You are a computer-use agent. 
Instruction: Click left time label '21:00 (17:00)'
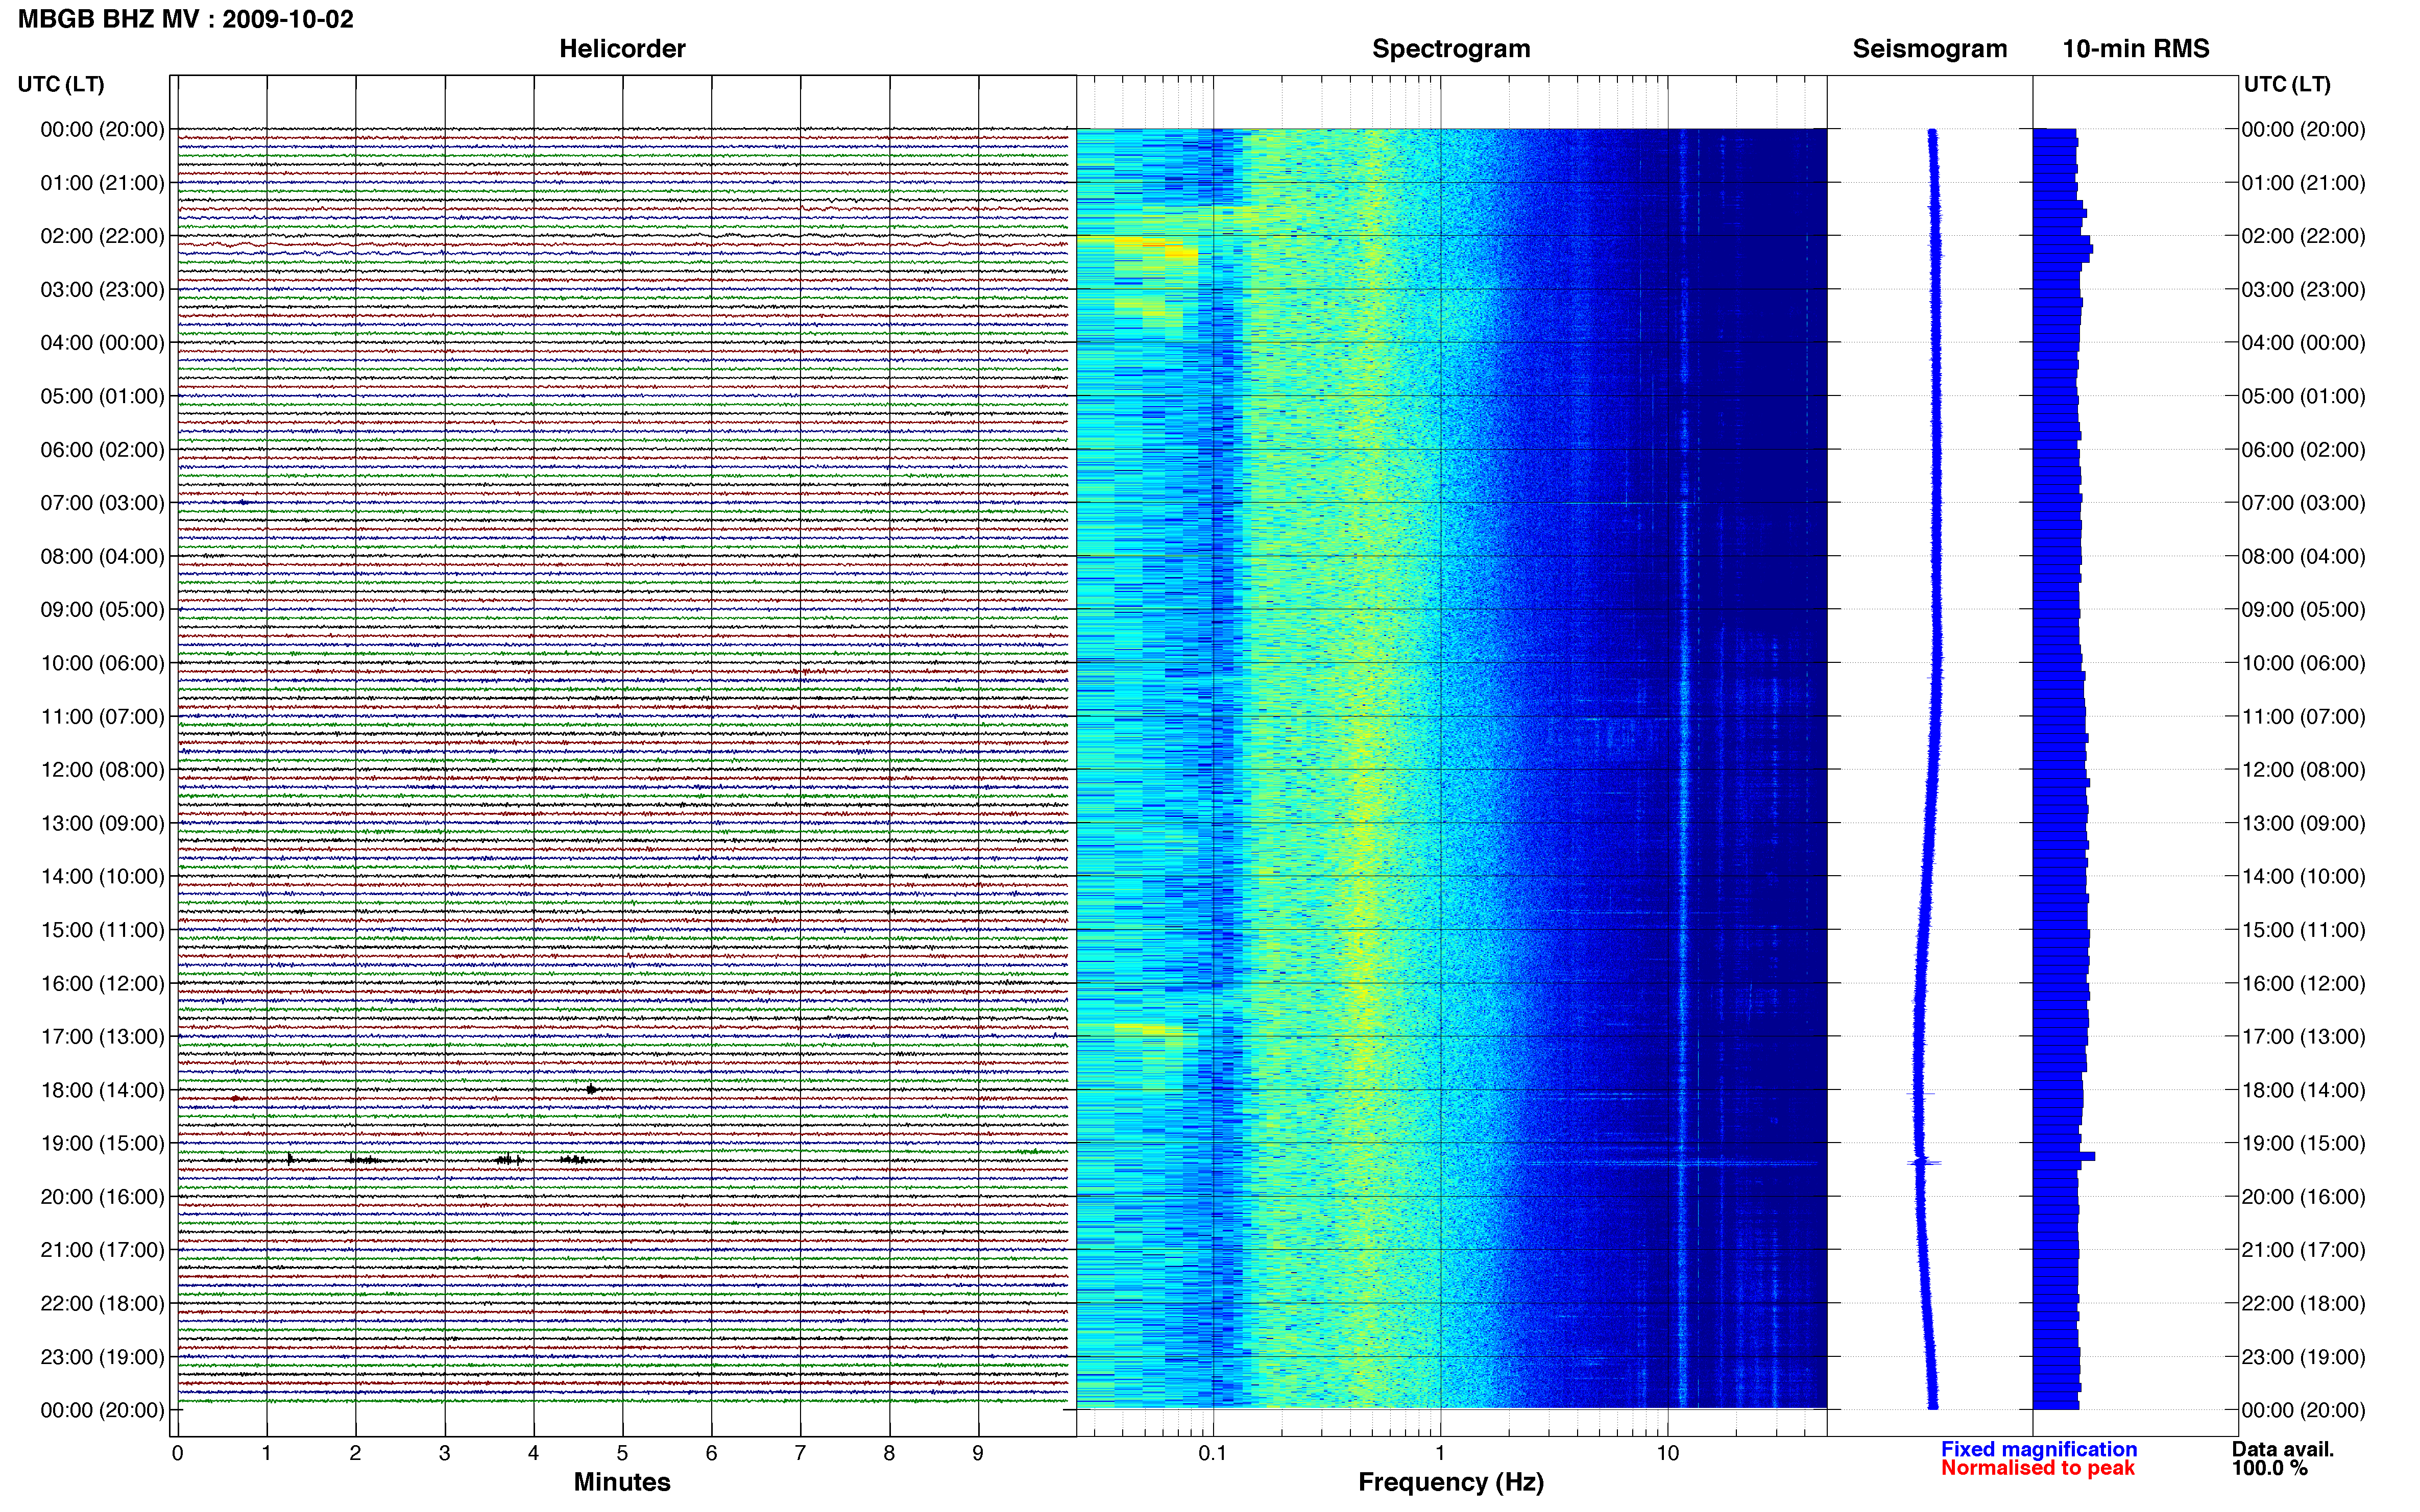click(x=102, y=1250)
